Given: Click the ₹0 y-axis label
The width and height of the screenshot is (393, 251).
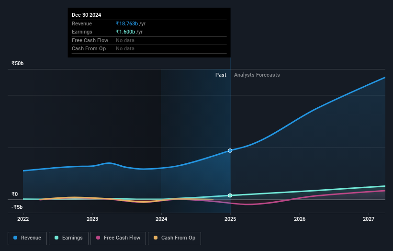Looking at the screenshot, I should 15,194.
